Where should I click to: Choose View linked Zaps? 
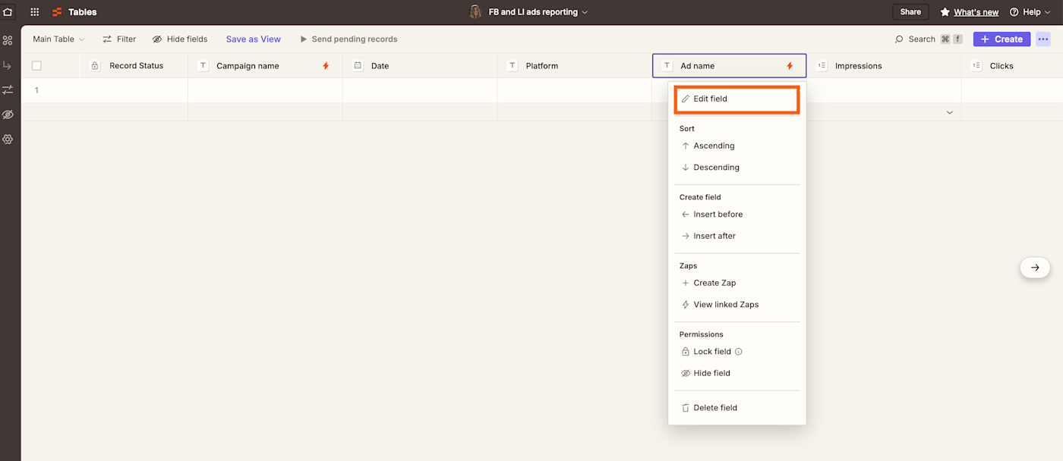tap(737, 305)
